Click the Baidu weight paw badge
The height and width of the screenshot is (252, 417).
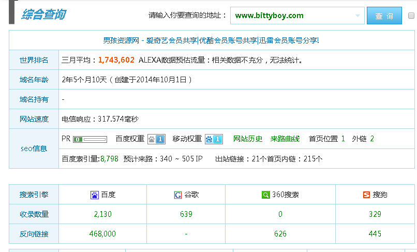[x=156, y=139]
